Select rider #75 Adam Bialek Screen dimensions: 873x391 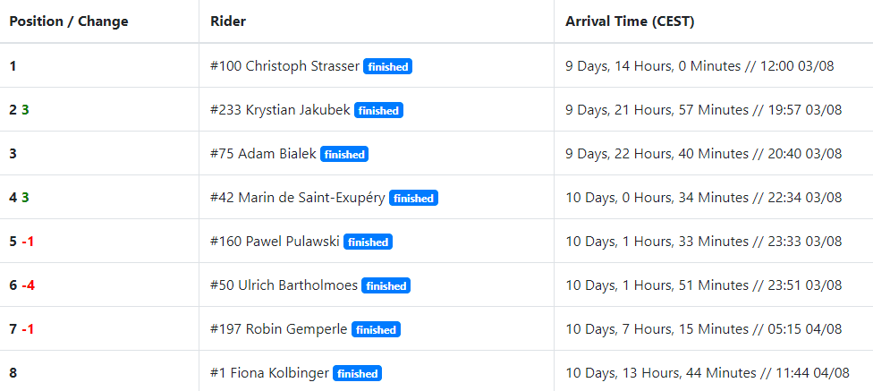click(263, 154)
